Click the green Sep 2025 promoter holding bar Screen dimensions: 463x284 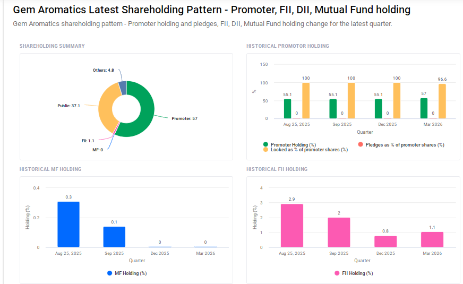(333, 109)
